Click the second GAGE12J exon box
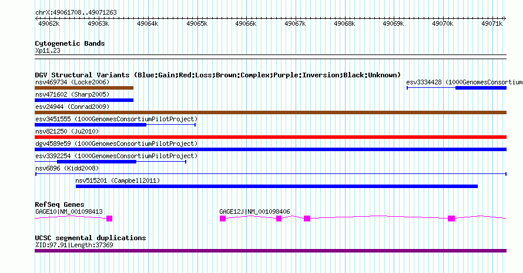The image size is (523, 273). point(279,219)
